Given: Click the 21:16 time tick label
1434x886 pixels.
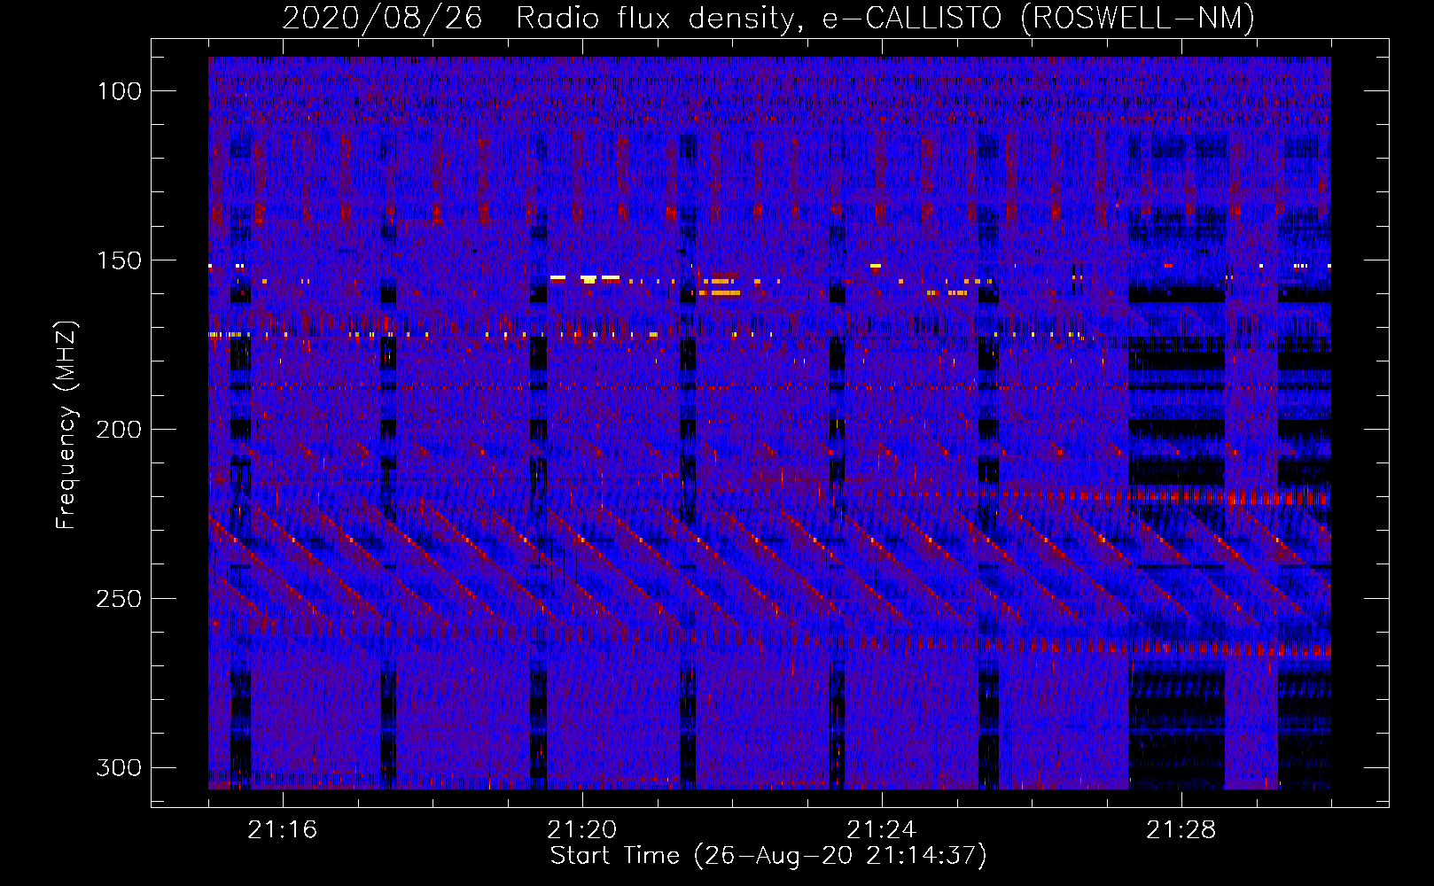Looking at the screenshot, I should pyautogui.click(x=283, y=830).
